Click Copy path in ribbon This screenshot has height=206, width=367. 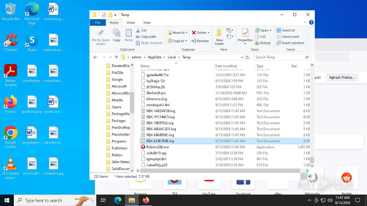[x=146, y=37]
